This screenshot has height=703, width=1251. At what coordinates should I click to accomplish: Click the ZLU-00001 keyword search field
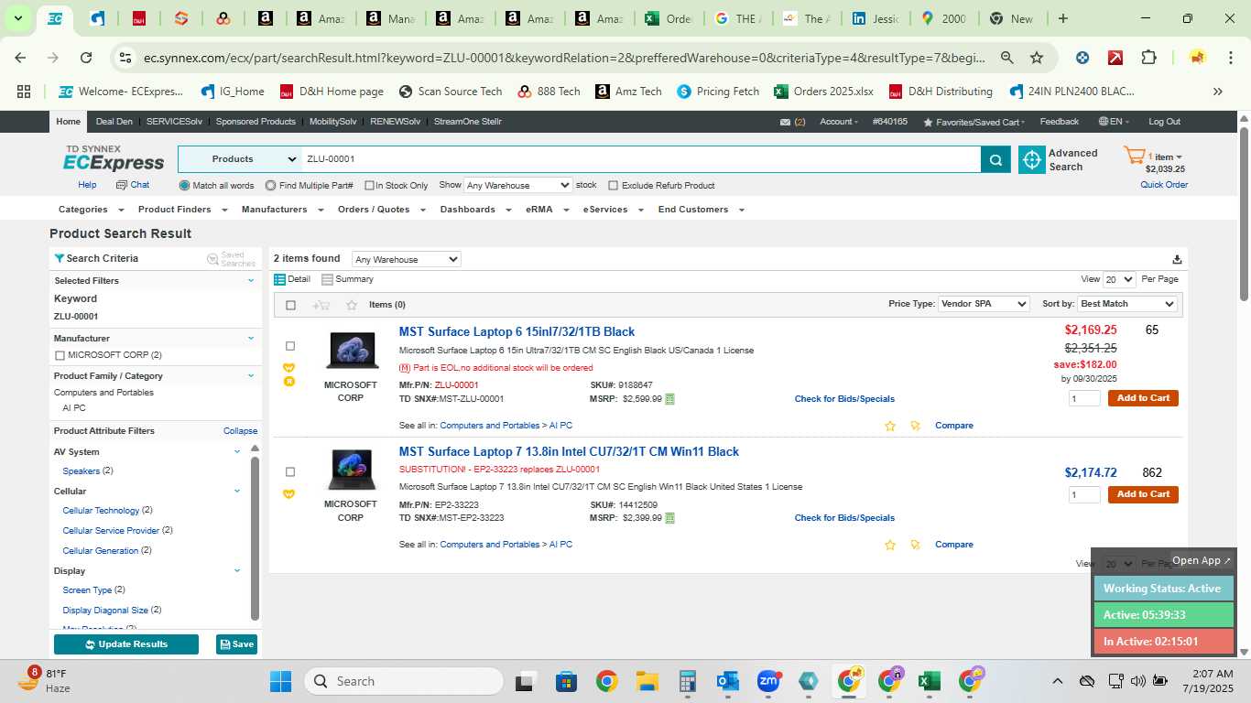(641, 159)
